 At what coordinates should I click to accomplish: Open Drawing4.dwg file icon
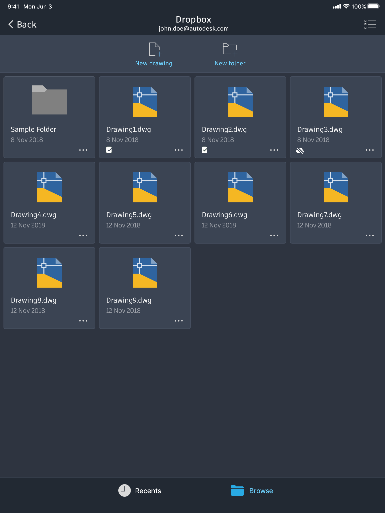click(x=49, y=187)
